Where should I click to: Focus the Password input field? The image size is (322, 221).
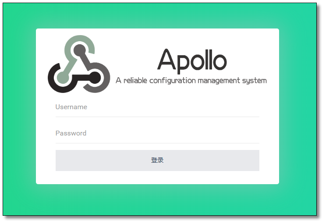tap(157, 133)
